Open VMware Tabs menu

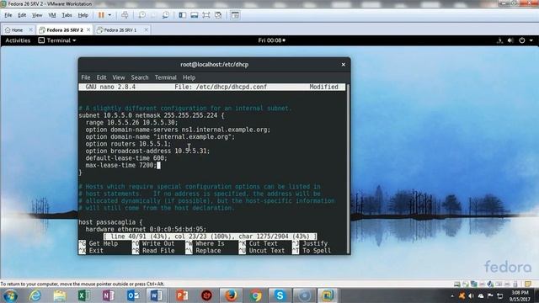67,15
